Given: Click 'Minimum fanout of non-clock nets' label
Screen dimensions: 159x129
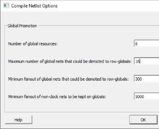Looking at the screenshot, I should tap(57, 97).
